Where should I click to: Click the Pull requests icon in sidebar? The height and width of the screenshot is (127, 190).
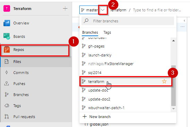(x=7, y=117)
